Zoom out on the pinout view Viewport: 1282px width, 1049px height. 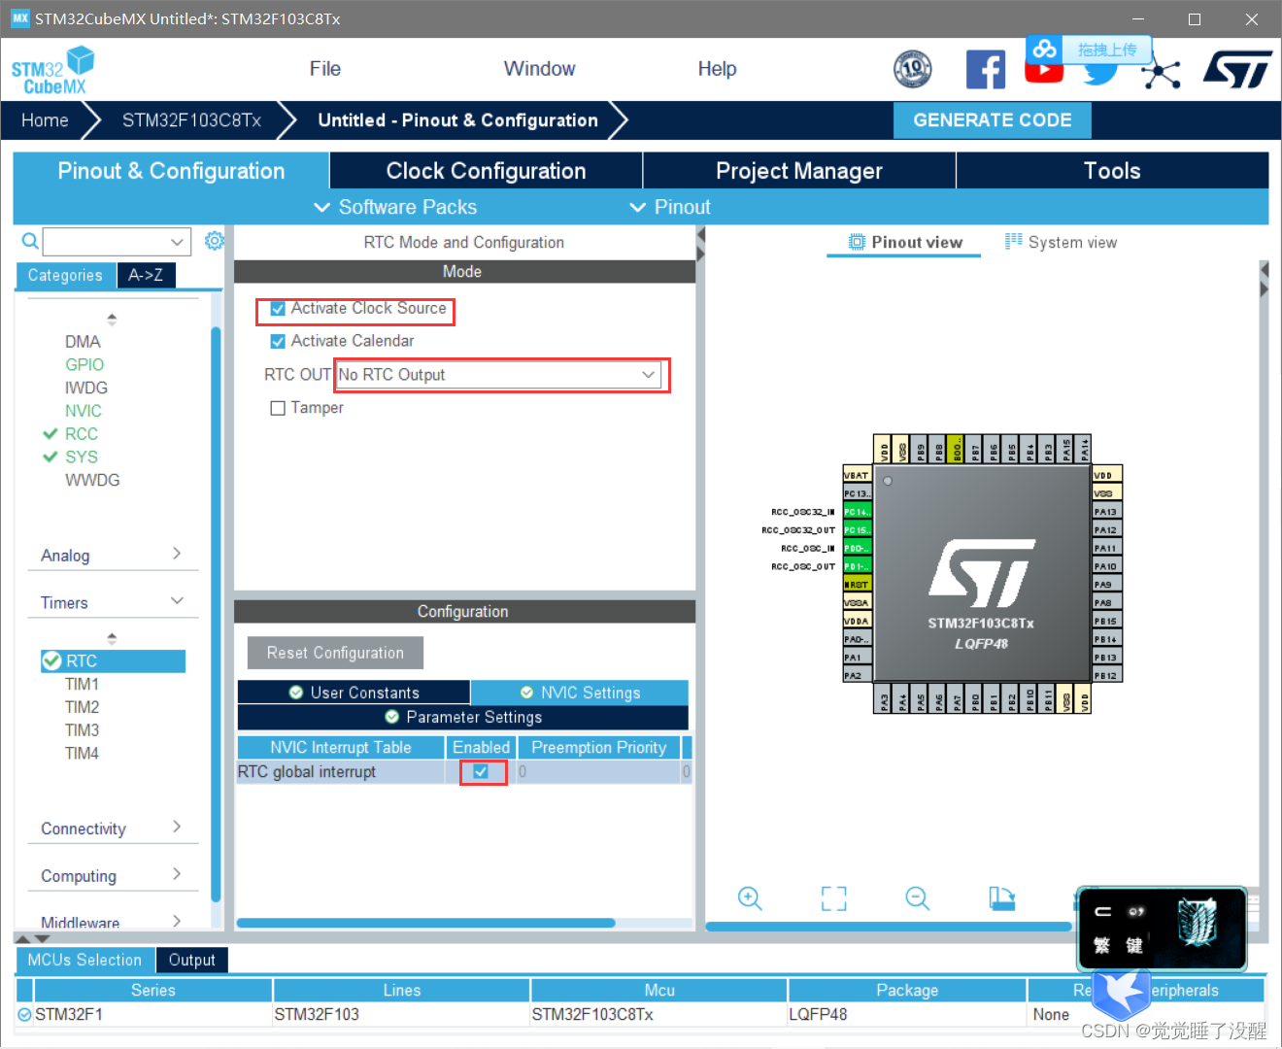[x=917, y=898]
